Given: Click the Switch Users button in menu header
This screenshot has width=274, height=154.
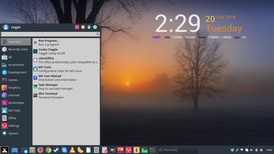Looking at the screenshot, I should 89,27.
